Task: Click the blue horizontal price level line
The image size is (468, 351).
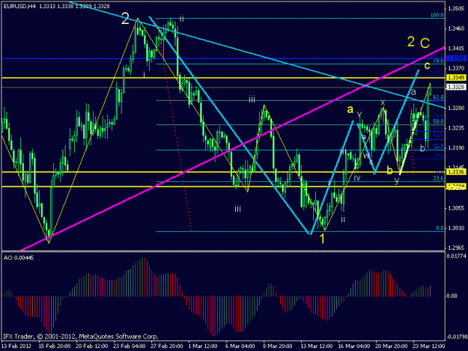Action: coord(224,58)
